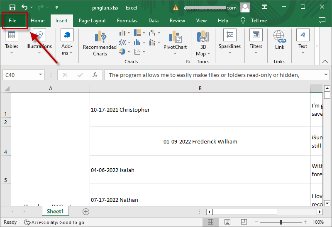This screenshot has height=227, width=332.
Task: Go to the Formulas tab
Action: [127, 20]
